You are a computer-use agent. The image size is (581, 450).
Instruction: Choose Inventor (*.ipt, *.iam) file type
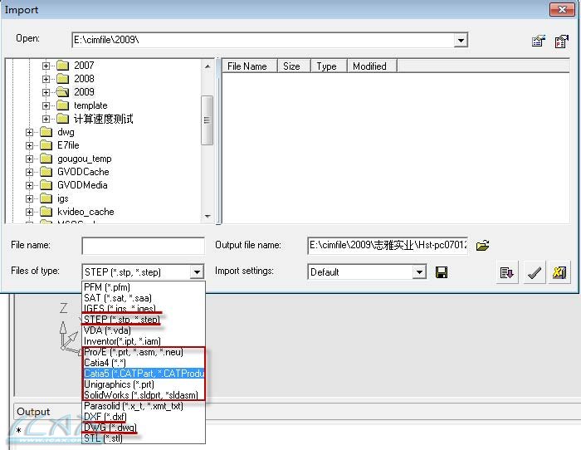tap(143, 341)
